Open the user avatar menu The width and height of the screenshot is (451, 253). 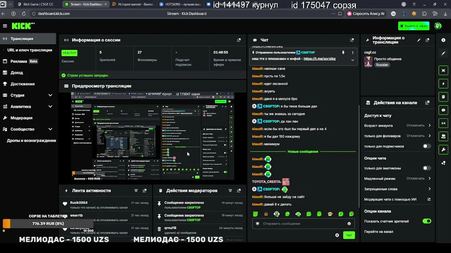(x=438, y=26)
